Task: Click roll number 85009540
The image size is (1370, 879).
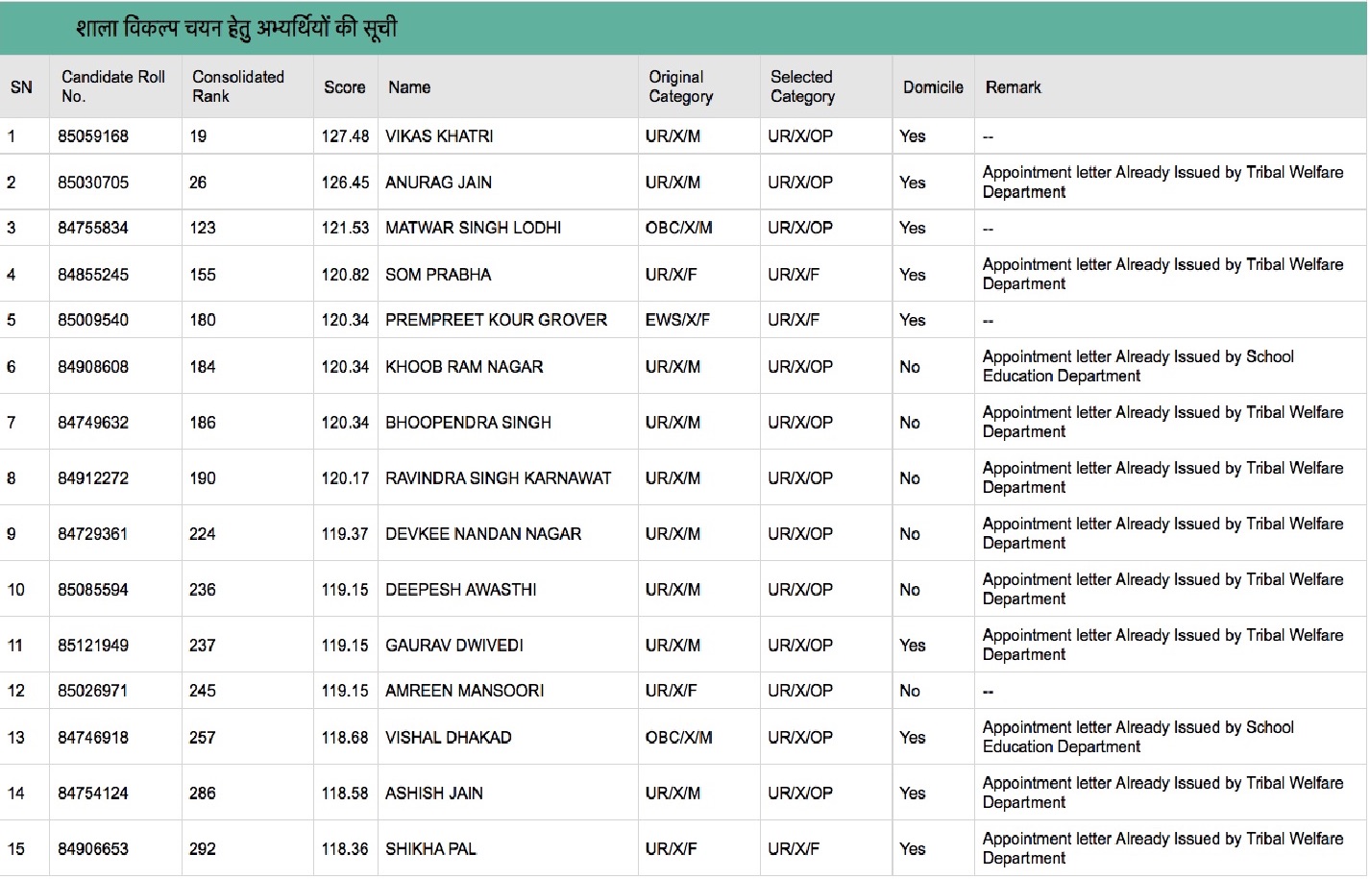Action: 93,320
